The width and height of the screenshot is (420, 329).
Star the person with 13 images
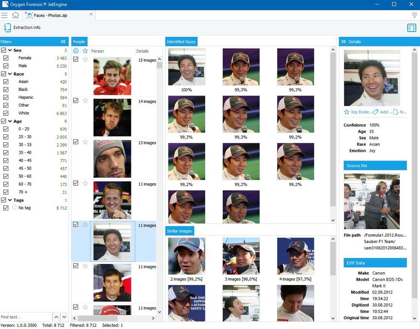(85, 142)
